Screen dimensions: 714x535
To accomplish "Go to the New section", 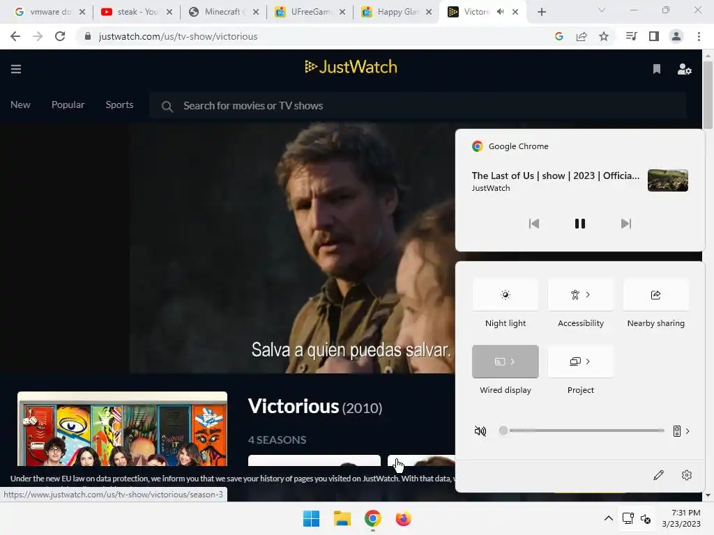I will click(x=20, y=104).
